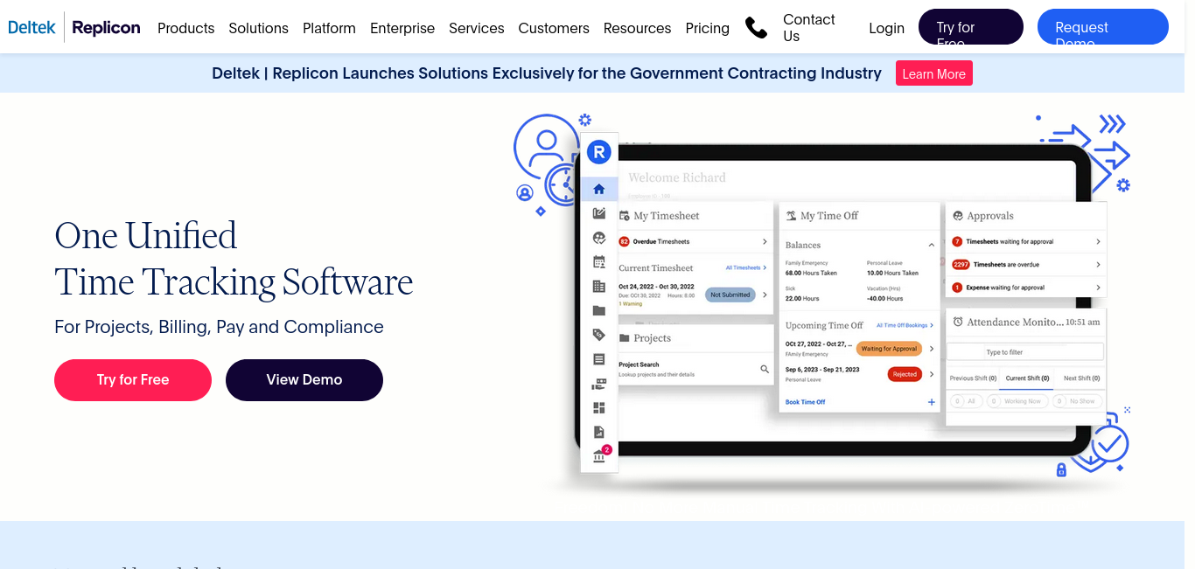Expand Timesheets waiting for approval arrow

[x=1098, y=241]
